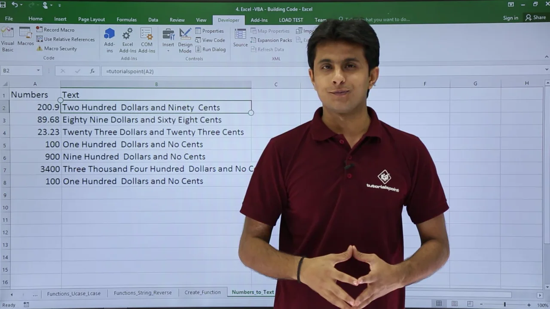Select cell 'Twenty Three Dollars and Twenty Three Cents'
Screen dimensions: 550x309
pos(156,132)
